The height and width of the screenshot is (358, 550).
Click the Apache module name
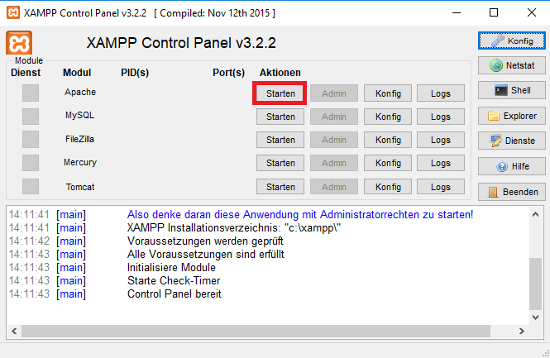[80, 92]
